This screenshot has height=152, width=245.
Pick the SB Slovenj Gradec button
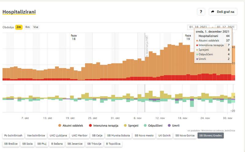click(x=211, y=136)
